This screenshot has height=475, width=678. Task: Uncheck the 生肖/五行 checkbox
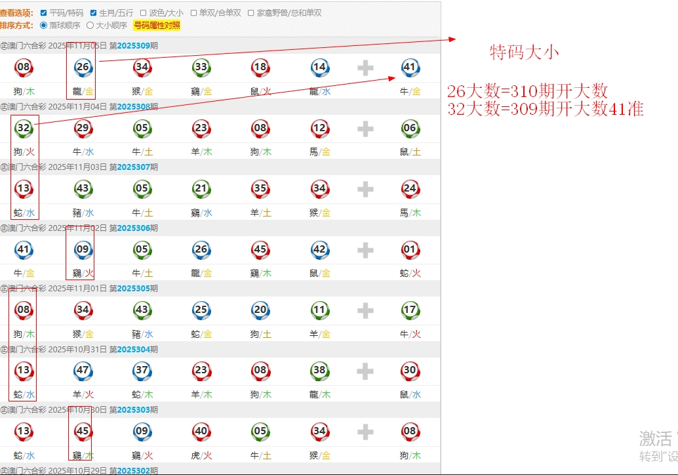tap(93, 12)
